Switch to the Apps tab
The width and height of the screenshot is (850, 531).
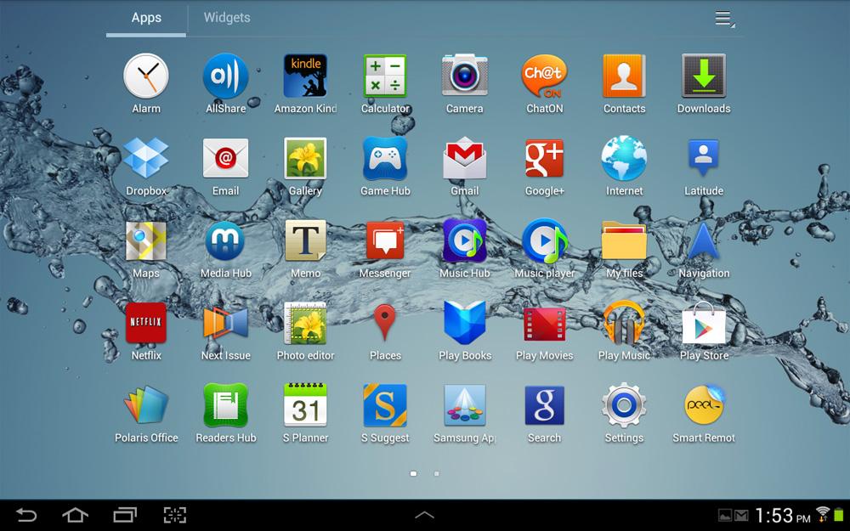click(x=146, y=18)
